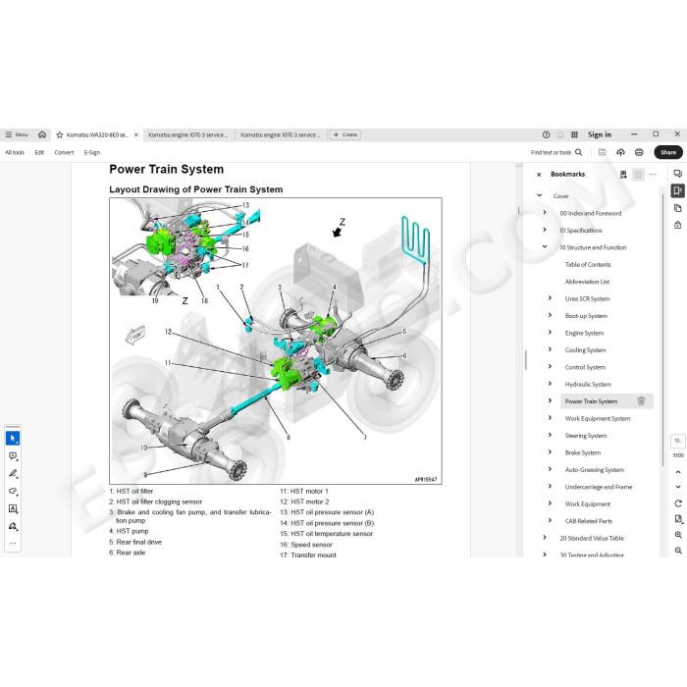The height and width of the screenshot is (687, 687).
Task: Click the add comment tool icon
Action: pos(13,456)
